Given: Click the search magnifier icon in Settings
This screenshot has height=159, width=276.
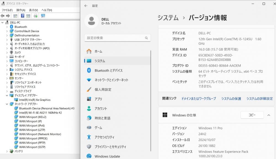Looking at the screenshot, I should [x=146, y=38].
